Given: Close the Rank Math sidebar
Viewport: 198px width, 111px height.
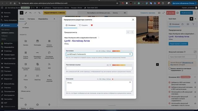Looking at the screenshot, I should [196, 19].
